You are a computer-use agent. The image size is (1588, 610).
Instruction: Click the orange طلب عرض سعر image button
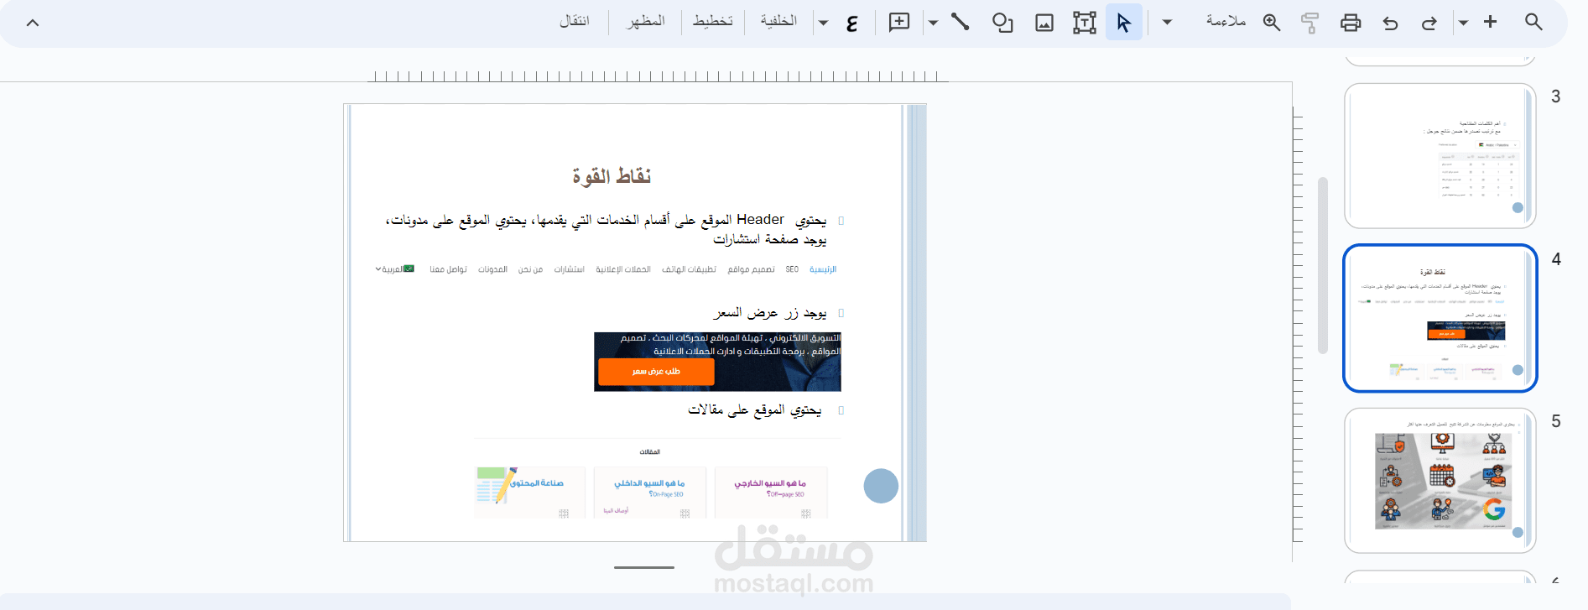tap(656, 372)
